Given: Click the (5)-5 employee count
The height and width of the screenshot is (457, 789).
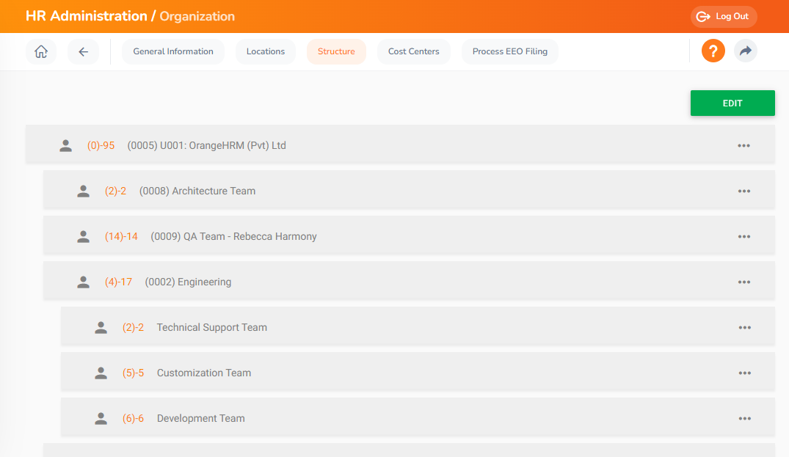Looking at the screenshot, I should click(x=133, y=373).
